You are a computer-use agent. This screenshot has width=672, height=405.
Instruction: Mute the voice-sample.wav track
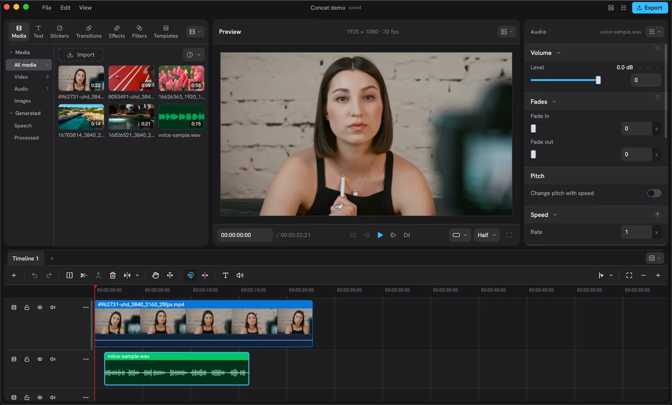tap(53, 359)
